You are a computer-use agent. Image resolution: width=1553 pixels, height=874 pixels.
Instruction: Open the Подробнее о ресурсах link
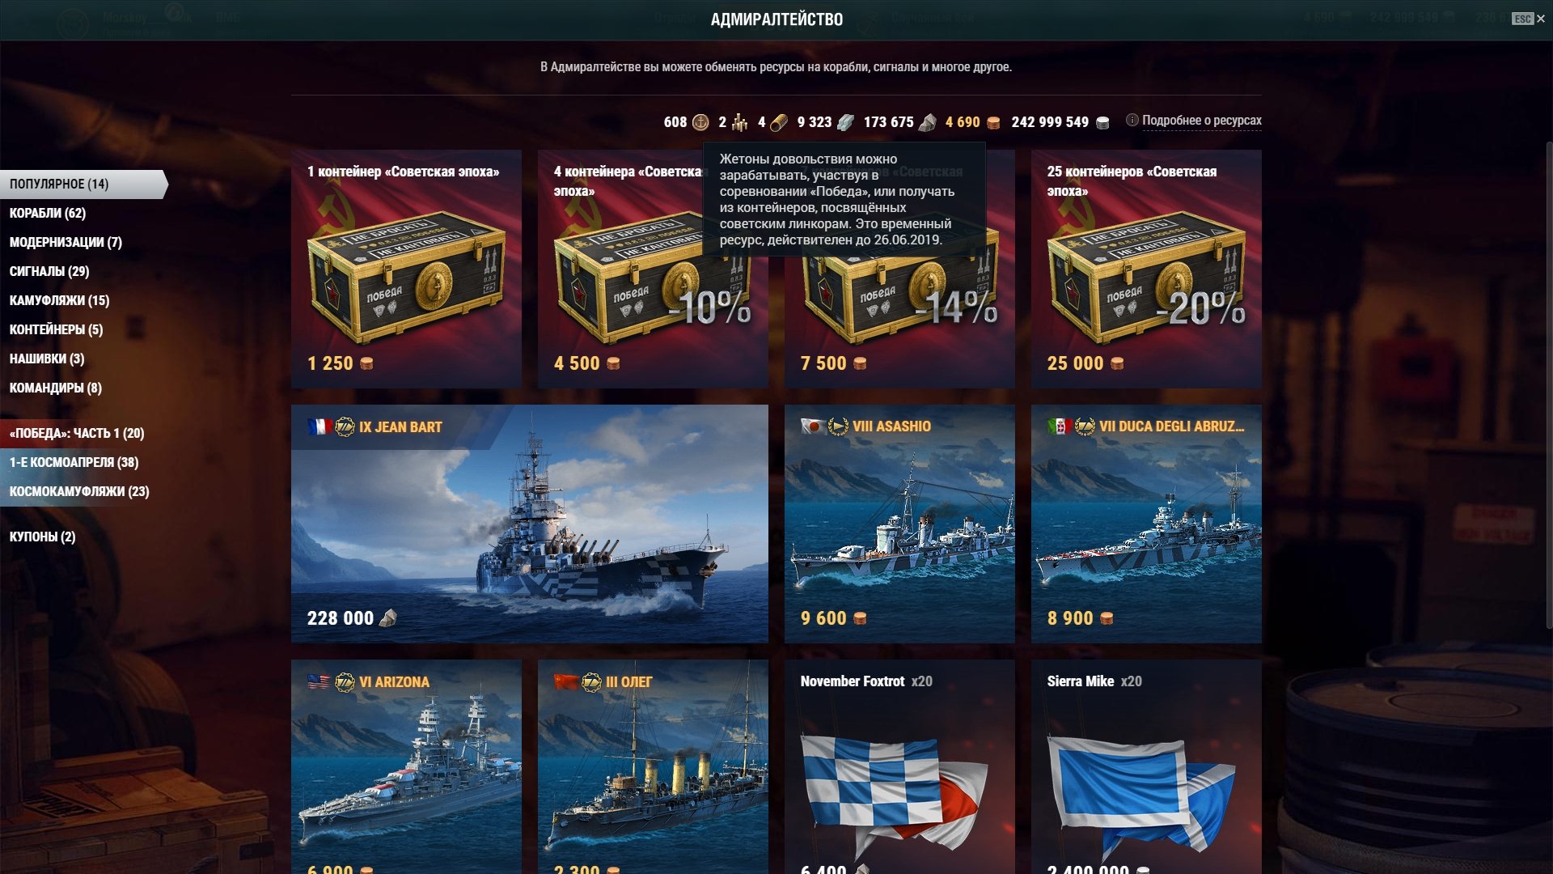click(1202, 121)
